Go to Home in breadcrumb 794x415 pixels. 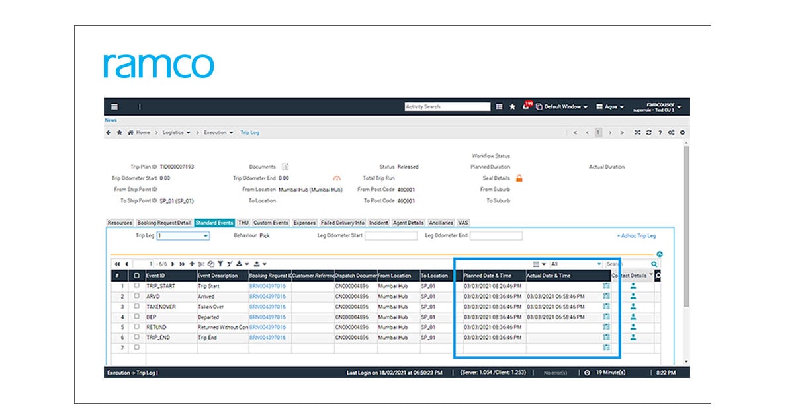[139, 132]
